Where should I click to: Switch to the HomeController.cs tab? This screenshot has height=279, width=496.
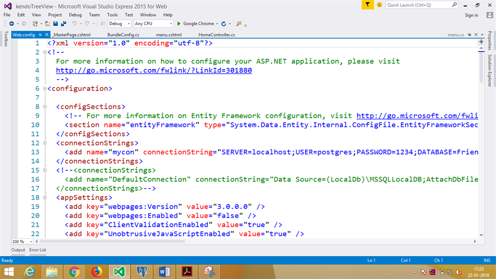(x=217, y=35)
